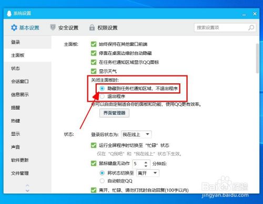The image size is (263, 204).
Task: Click the gear icon of 基本设置 tab
Action: (14, 28)
